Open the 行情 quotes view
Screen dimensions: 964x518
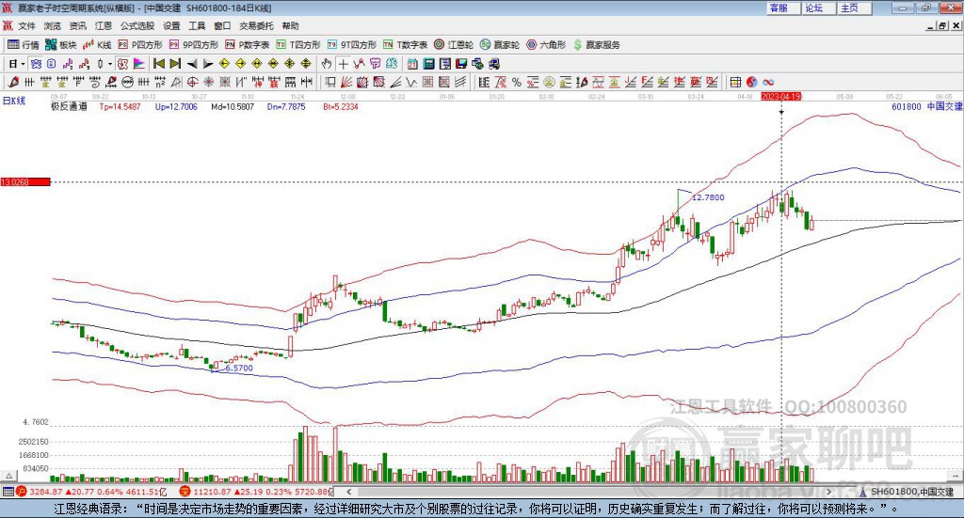pos(23,45)
